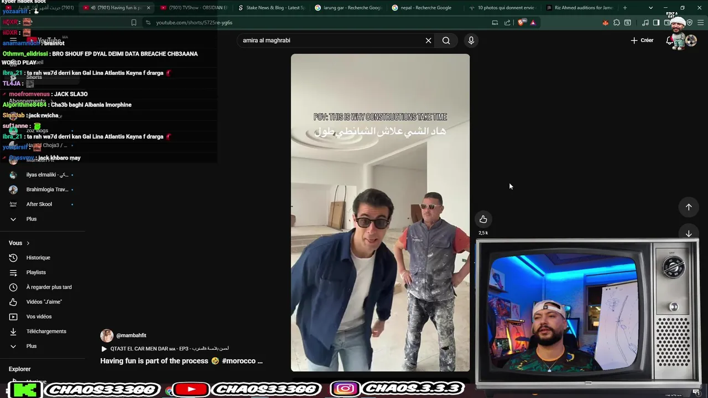Open Brave Rewards triangle icon
Image resolution: width=708 pixels, height=398 pixels.
click(533, 23)
